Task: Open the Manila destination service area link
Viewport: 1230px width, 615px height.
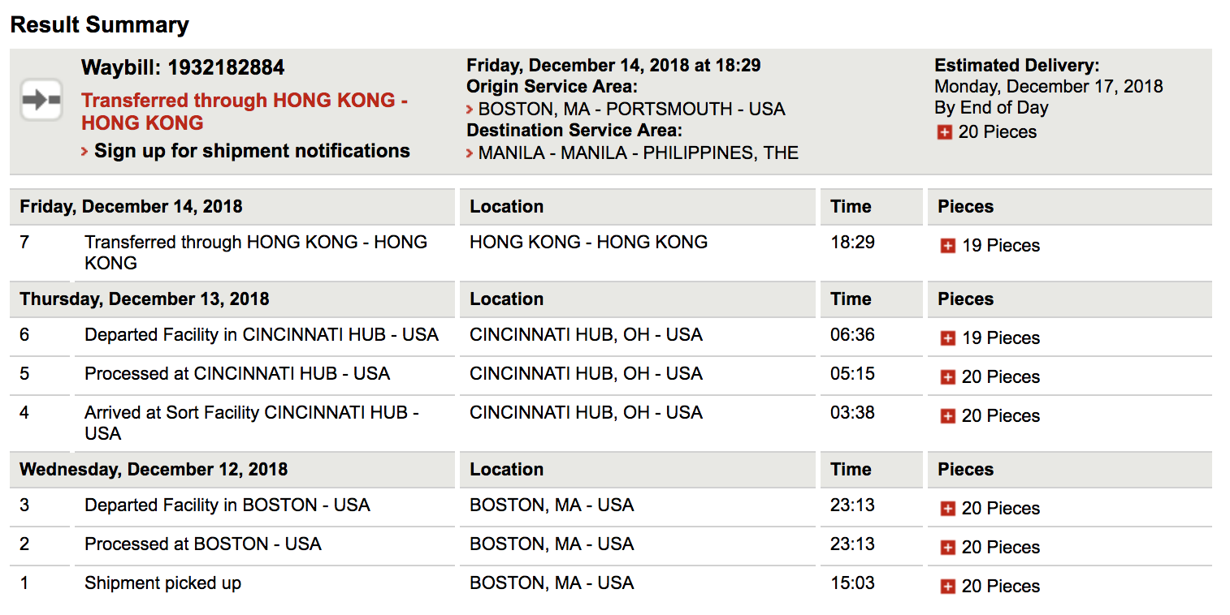Action: (638, 153)
